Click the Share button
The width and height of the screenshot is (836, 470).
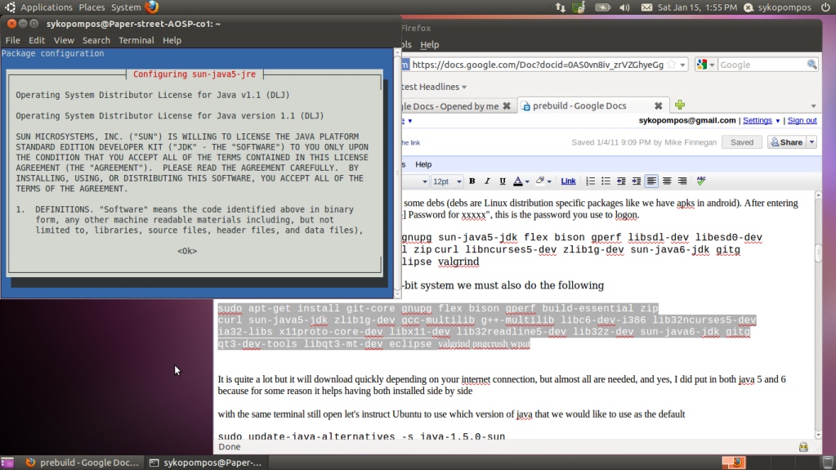[787, 142]
